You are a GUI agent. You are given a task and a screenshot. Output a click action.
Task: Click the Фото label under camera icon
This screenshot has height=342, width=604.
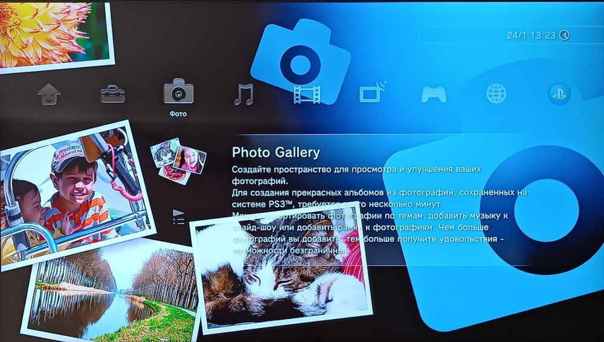(178, 114)
